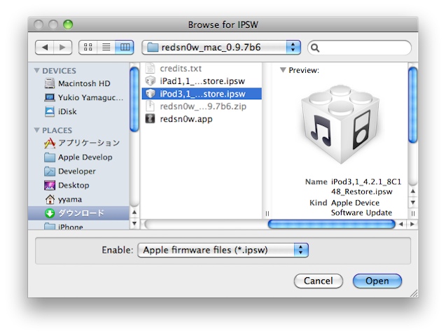Viewport: 446px width, 336px height.
Task: Click the large IPSW preview thumbnail
Action: [340, 124]
